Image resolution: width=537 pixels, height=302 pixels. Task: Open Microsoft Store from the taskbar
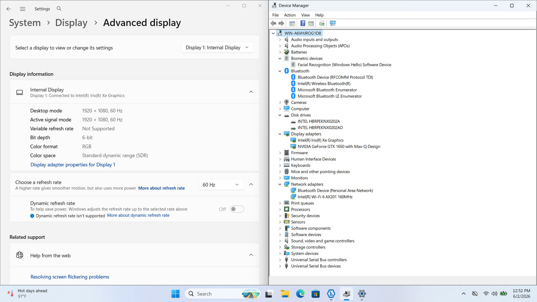tap(315, 294)
